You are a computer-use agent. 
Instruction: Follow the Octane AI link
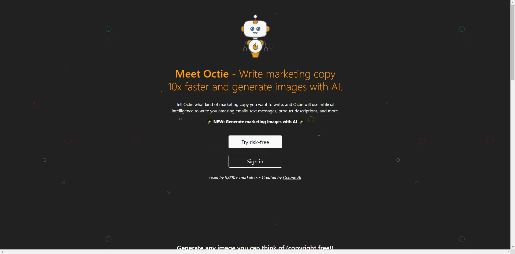[x=292, y=178]
